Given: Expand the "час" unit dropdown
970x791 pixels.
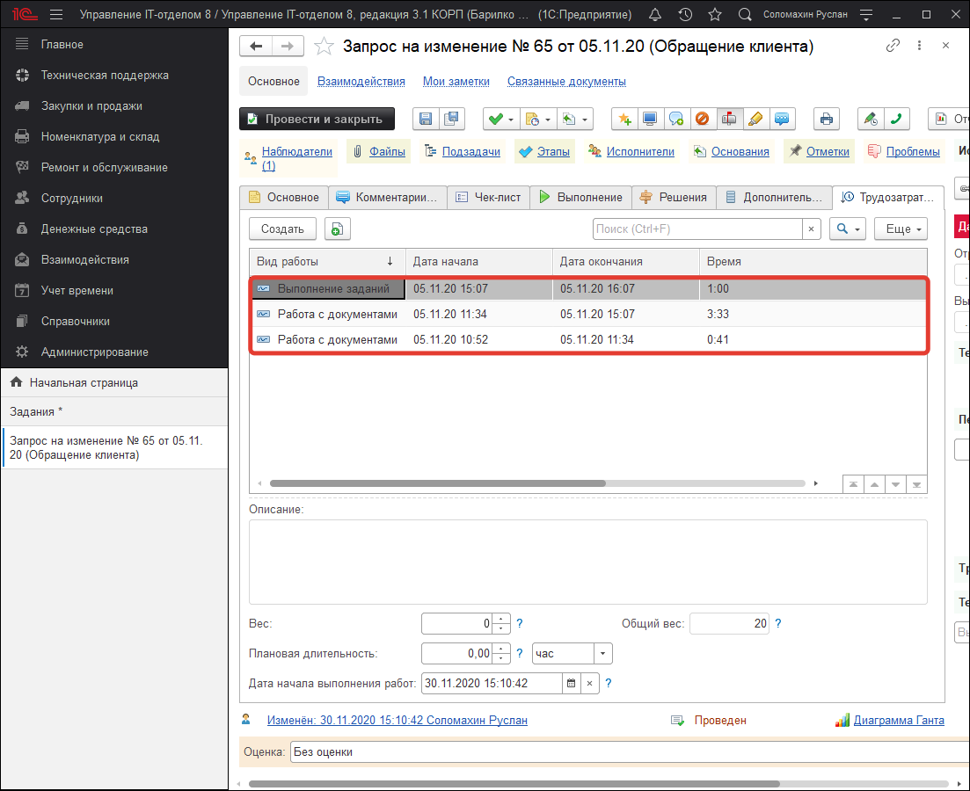Looking at the screenshot, I should pos(602,654).
